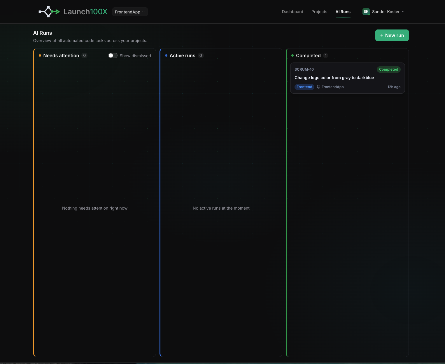Click the count badge in the Completed header

tap(326, 55)
